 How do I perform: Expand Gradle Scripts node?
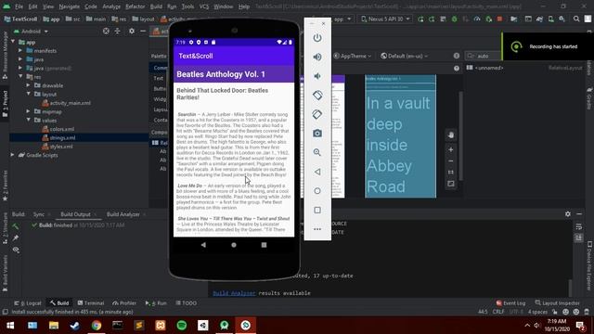(x=13, y=155)
